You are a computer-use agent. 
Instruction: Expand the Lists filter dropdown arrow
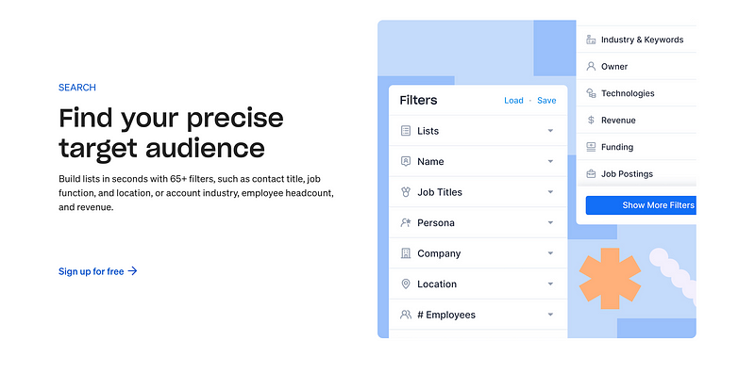550,131
